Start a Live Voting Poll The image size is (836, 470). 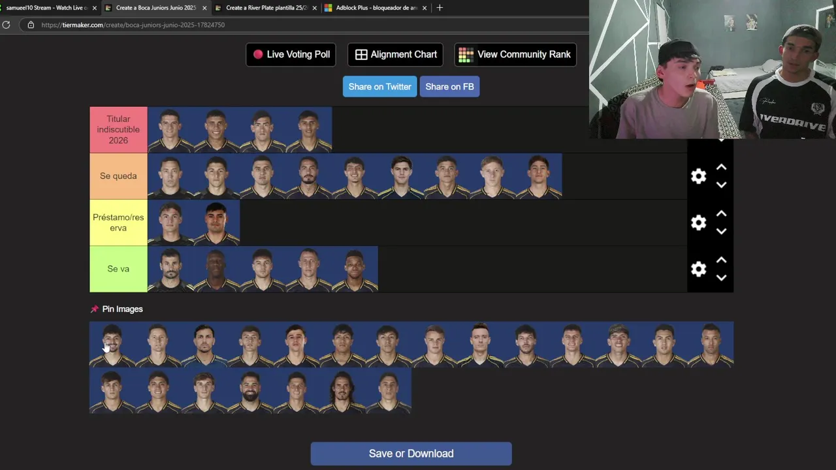pos(291,55)
